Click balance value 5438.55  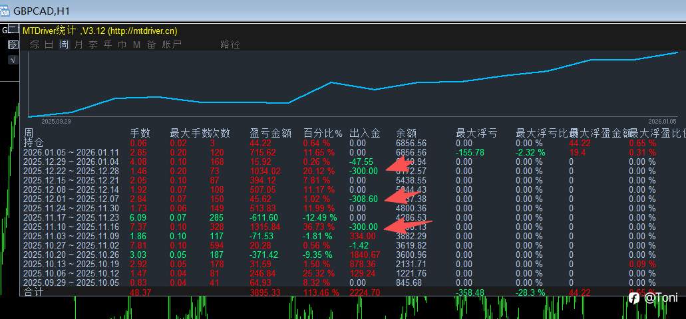411,181
